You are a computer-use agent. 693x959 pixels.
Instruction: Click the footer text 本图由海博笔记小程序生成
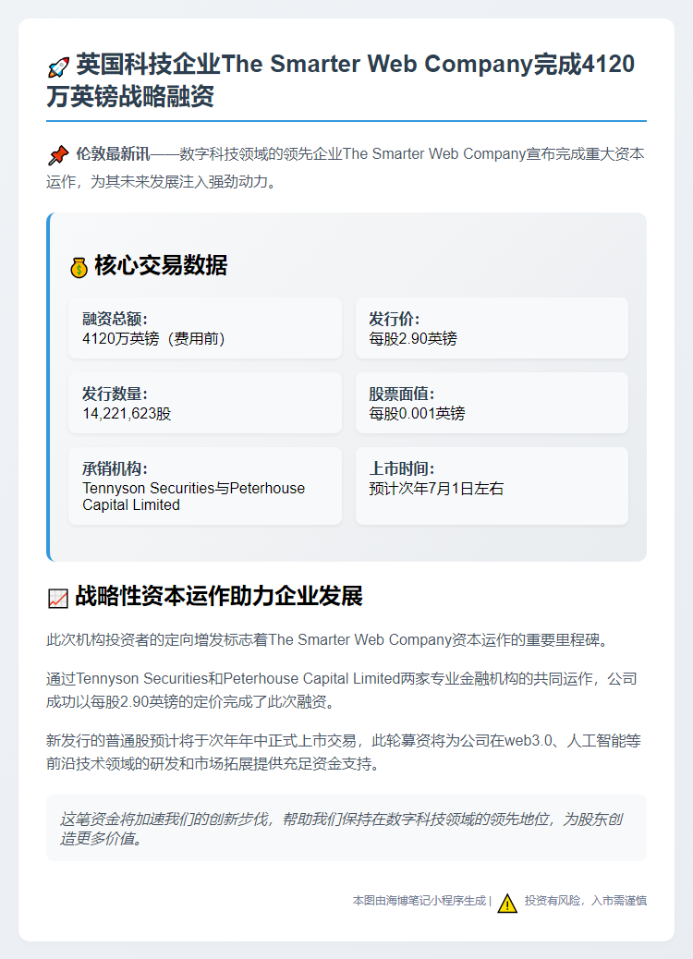(419, 900)
